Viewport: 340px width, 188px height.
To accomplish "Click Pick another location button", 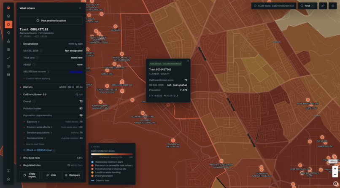I will (51, 21).
